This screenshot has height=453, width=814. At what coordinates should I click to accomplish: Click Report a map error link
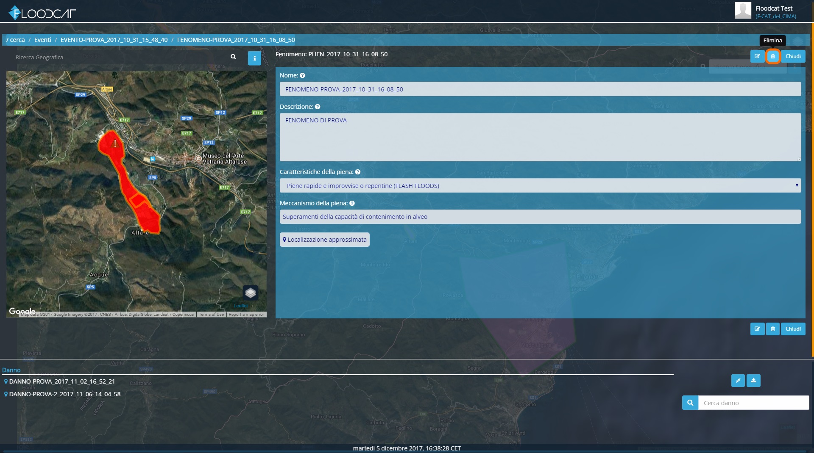246,315
